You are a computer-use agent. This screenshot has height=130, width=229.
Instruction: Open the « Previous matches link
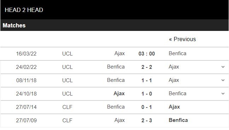(182, 39)
